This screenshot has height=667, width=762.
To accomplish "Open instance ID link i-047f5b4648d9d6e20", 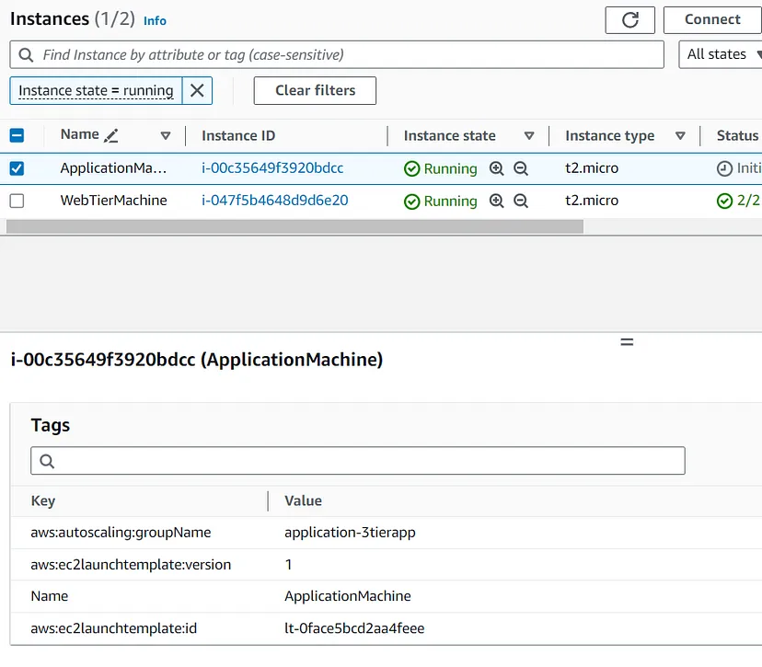I will [274, 200].
